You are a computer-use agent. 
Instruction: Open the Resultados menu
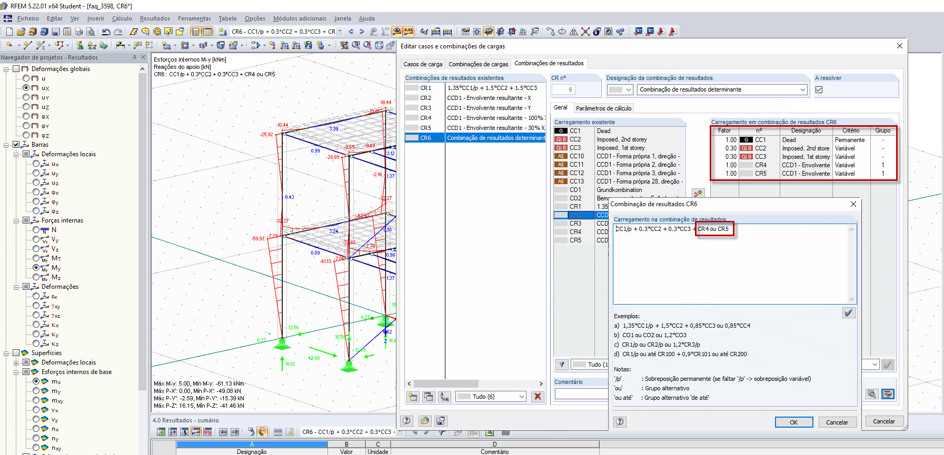[x=155, y=18]
